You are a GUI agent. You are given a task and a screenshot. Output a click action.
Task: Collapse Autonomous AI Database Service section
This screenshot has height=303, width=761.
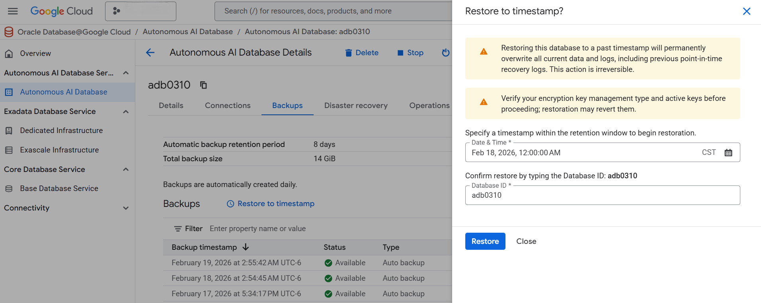pos(126,73)
